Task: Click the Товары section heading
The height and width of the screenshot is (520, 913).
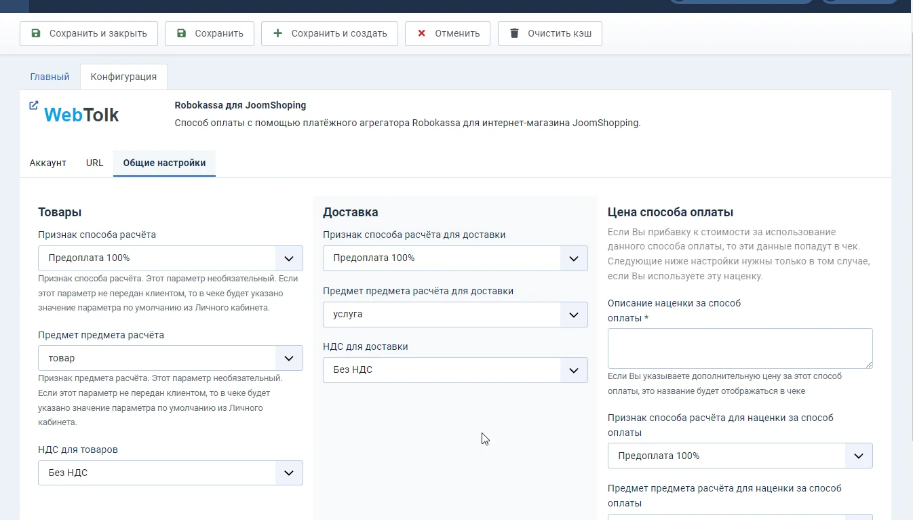Action: [x=60, y=212]
